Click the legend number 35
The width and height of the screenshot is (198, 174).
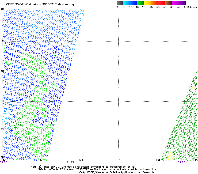(165, 7)
